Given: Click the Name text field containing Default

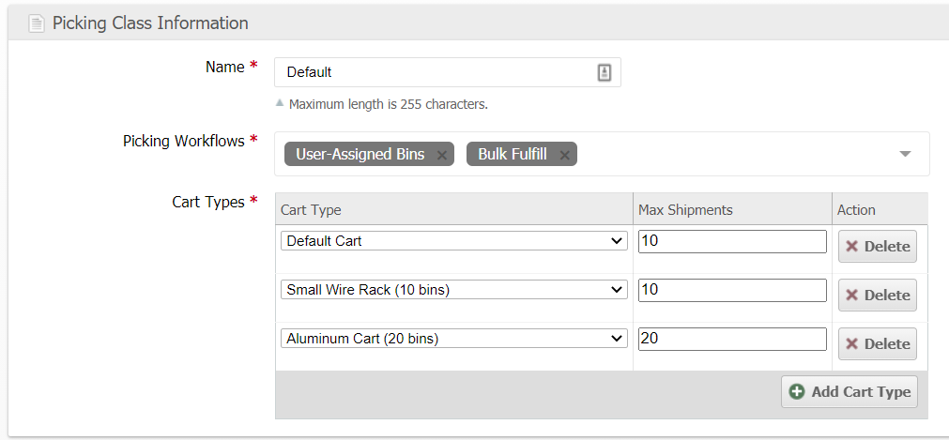Looking at the screenshot, I should (x=436, y=72).
